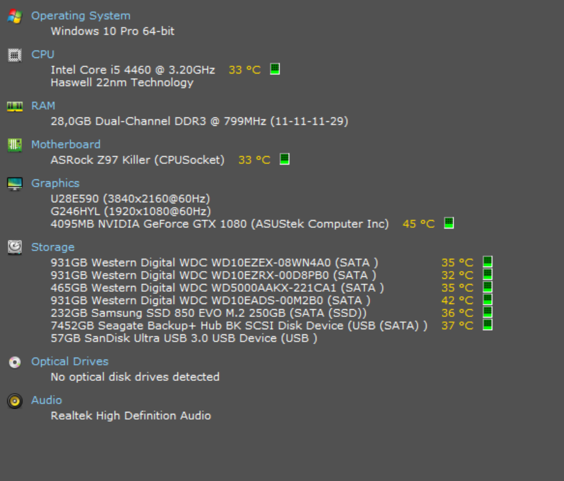Select the WD10EADS-00M2B0 drive row
The height and width of the screenshot is (481, 564).
(210, 300)
